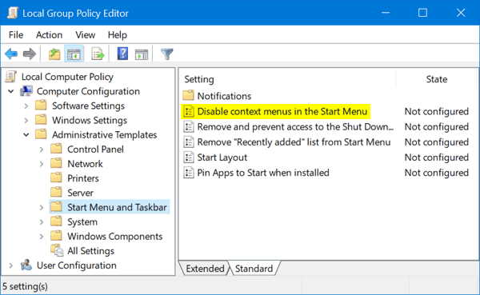The image size is (480, 295).
Task: Collapse the Computer Configuration node
Action: tap(11, 91)
